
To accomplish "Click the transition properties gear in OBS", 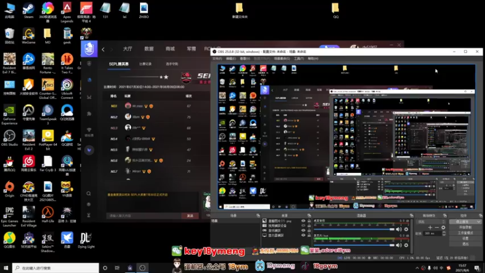I will coord(443,227).
